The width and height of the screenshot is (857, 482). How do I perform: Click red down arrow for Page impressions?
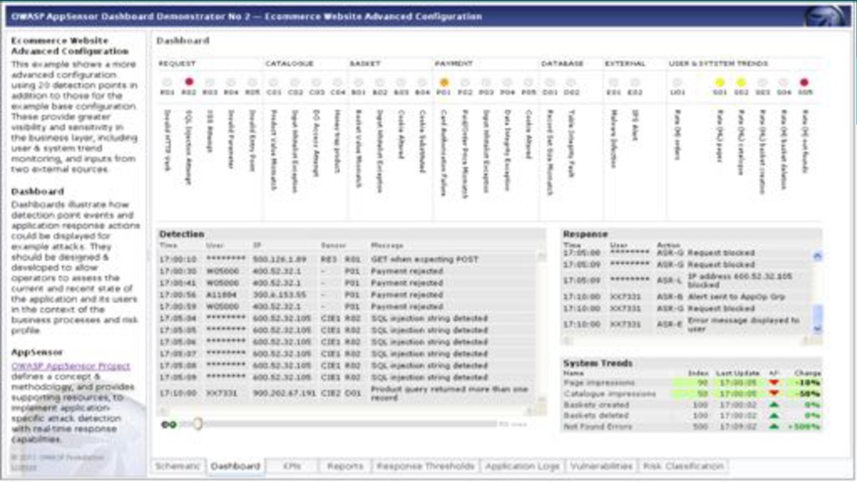774,382
